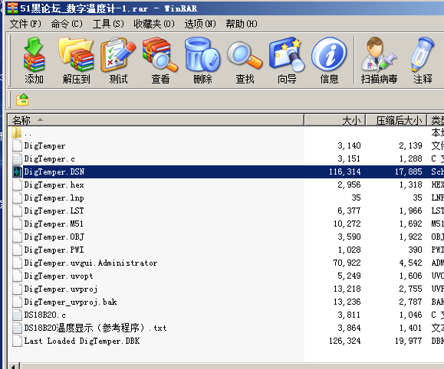
Task: Click packed size 1,288 of DigTemper.c
Action: (410, 158)
